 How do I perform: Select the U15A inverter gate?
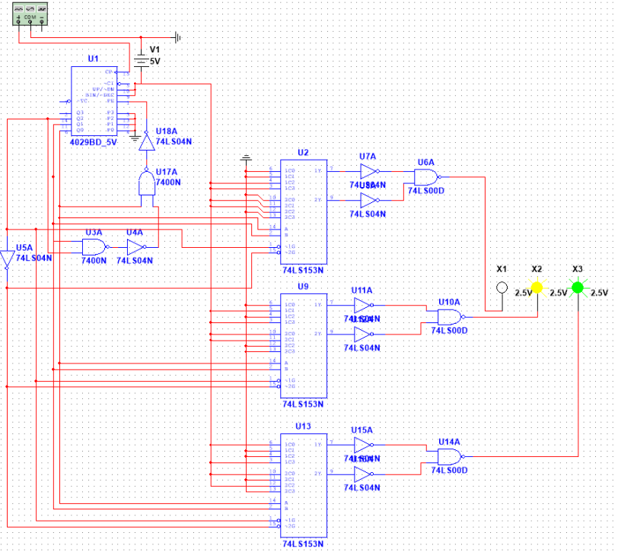point(364,445)
